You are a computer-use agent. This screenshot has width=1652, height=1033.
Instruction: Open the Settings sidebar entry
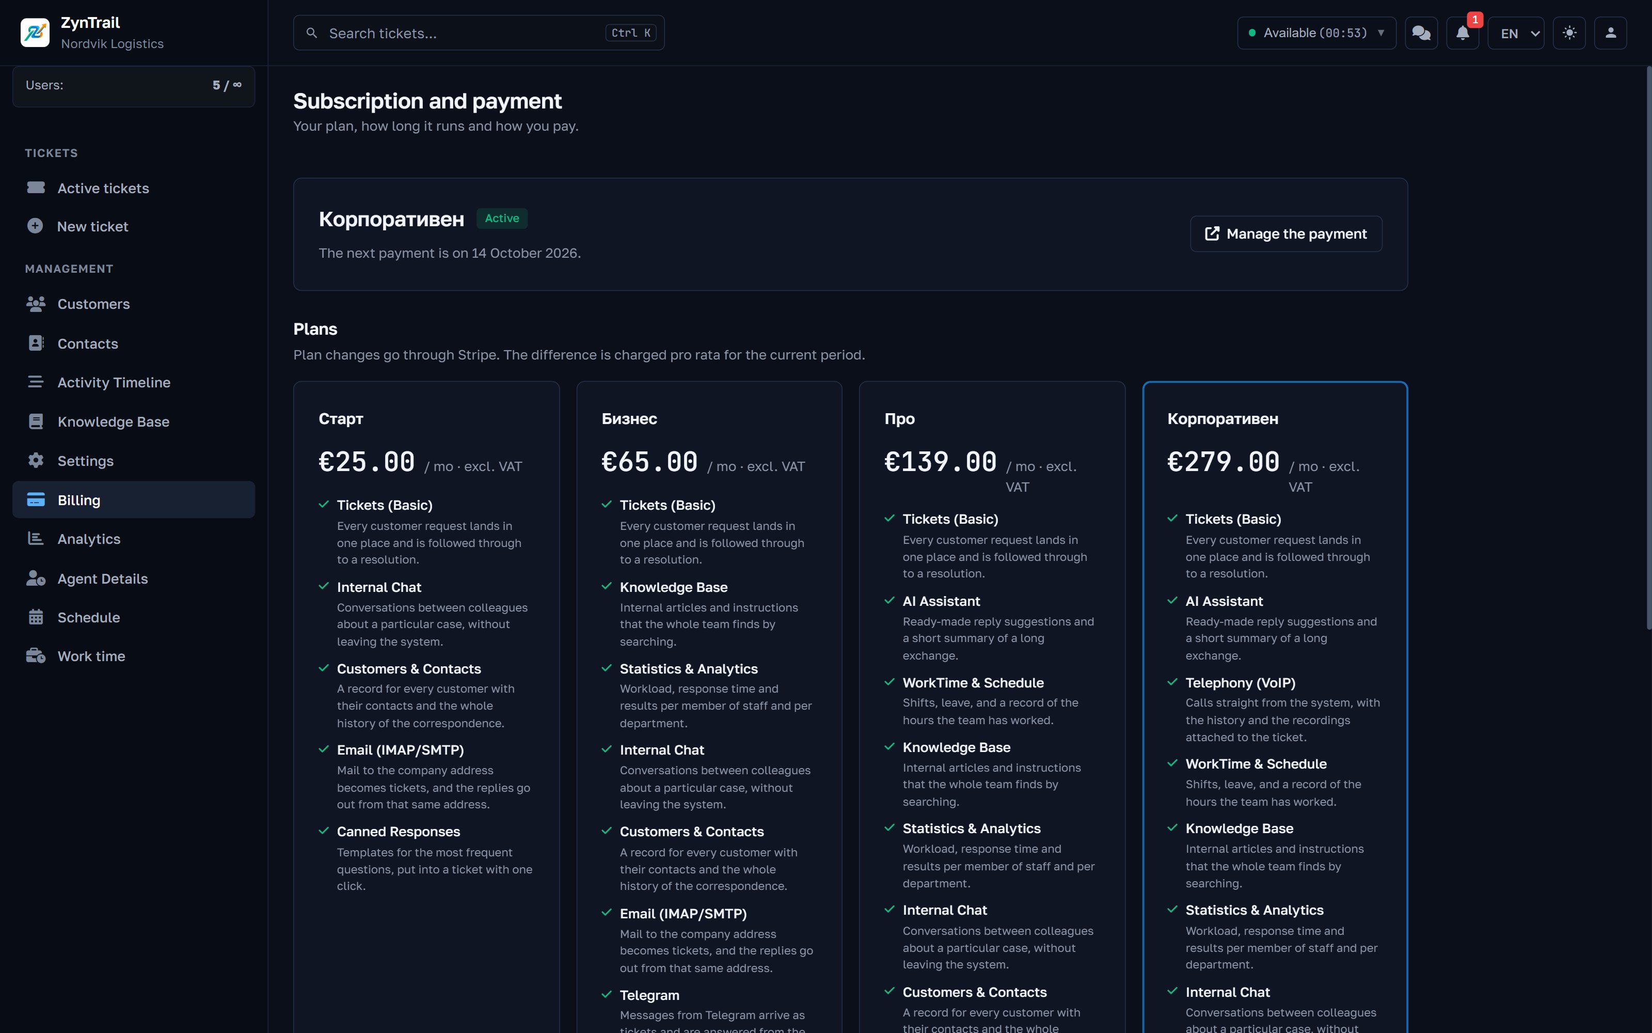pyautogui.click(x=134, y=461)
